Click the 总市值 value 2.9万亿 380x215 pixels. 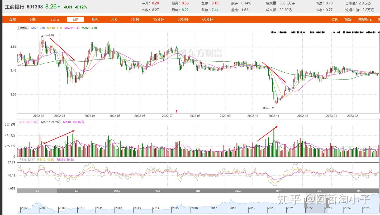[x=365, y=3]
